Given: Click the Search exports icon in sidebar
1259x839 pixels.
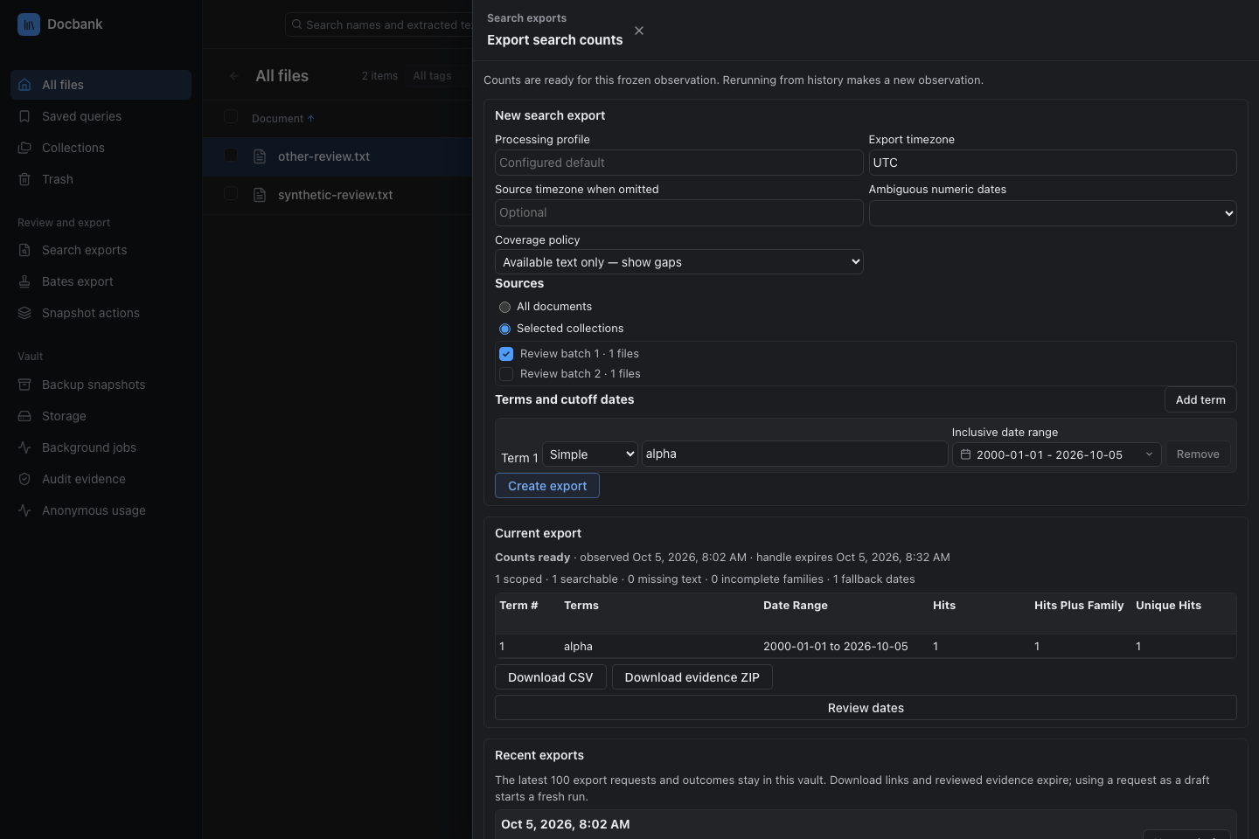Looking at the screenshot, I should coord(24,250).
